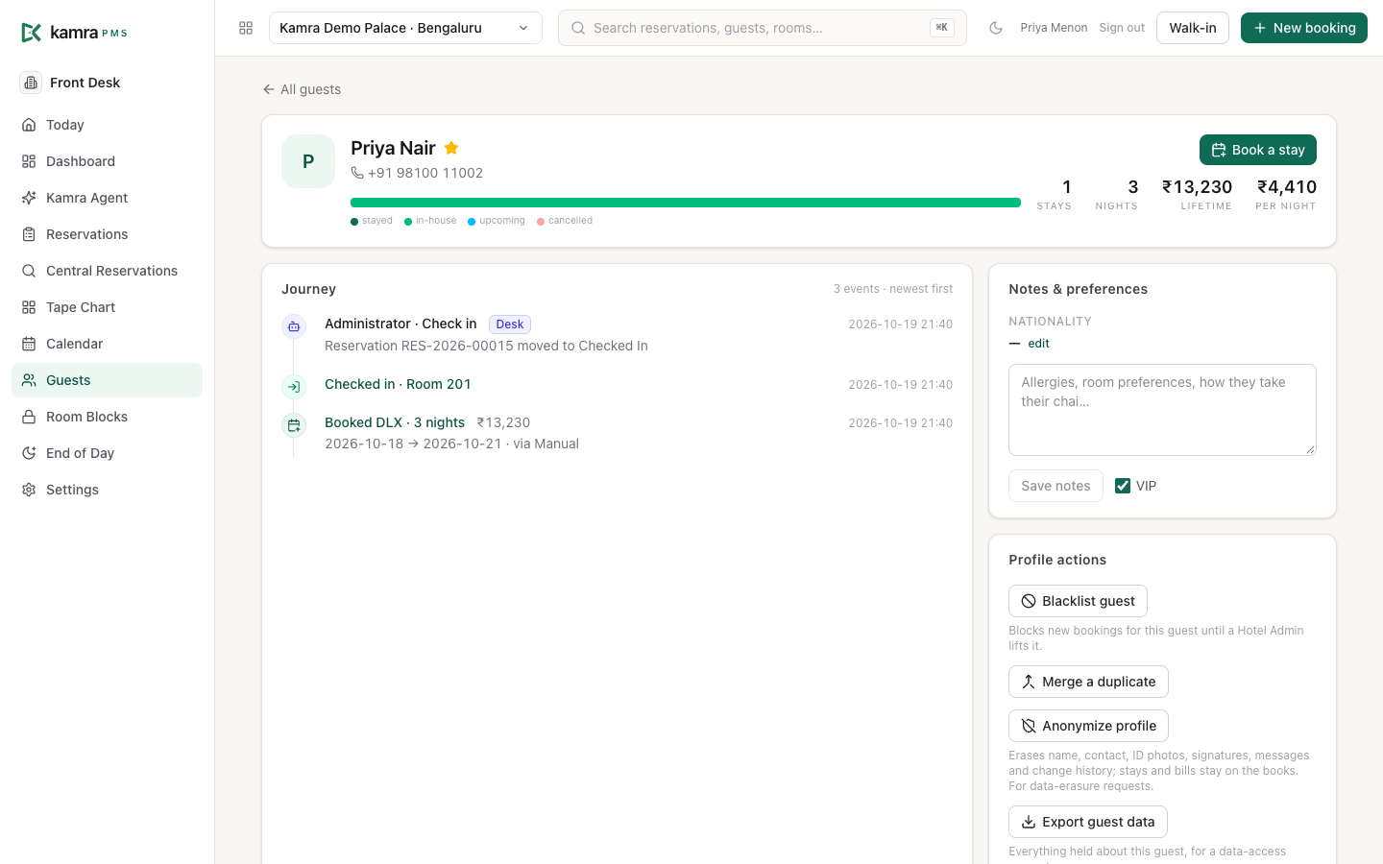The width and height of the screenshot is (1383, 864).
Task: Open Reservations in the sidebar
Action: (x=107, y=234)
